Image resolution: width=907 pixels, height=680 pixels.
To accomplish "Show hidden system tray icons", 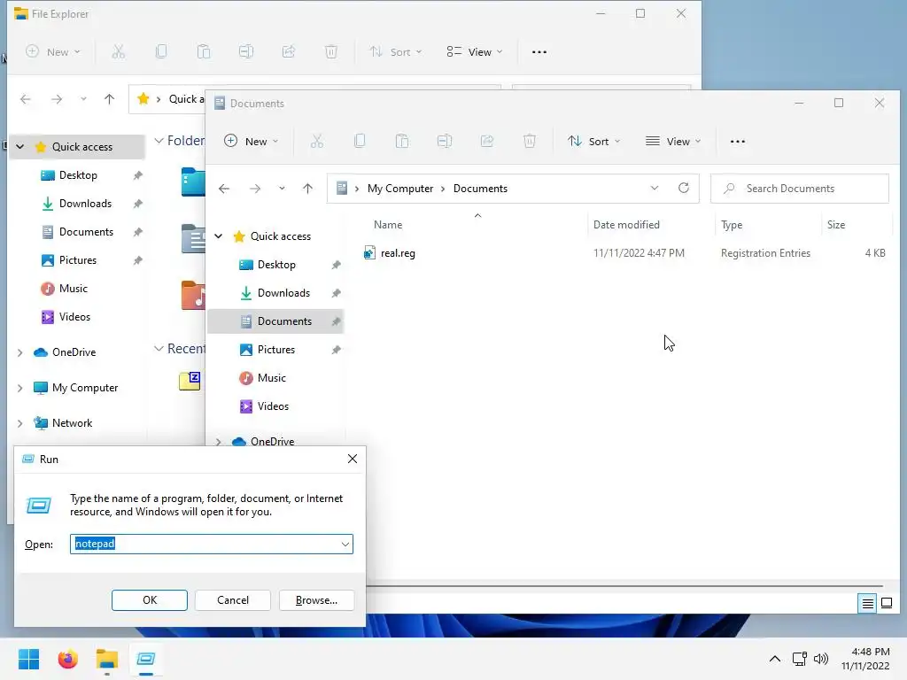I will pyautogui.click(x=774, y=659).
